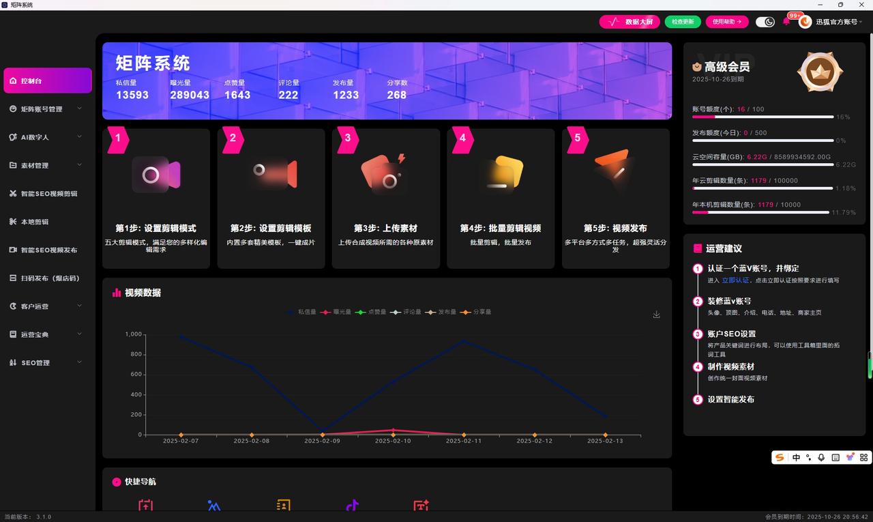Click the TikTok icon in quick navigation
This screenshot has height=522, width=873.
click(x=352, y=506)
